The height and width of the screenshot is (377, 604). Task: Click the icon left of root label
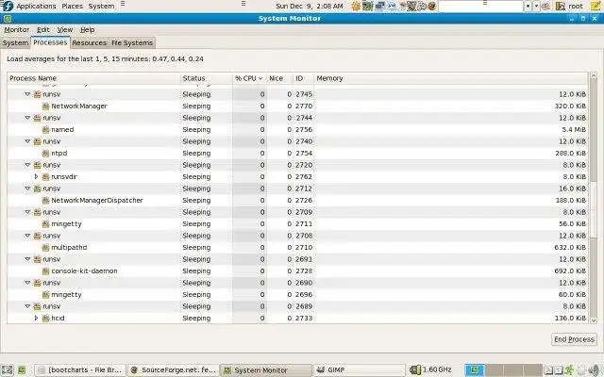click(x=561, y=7)
